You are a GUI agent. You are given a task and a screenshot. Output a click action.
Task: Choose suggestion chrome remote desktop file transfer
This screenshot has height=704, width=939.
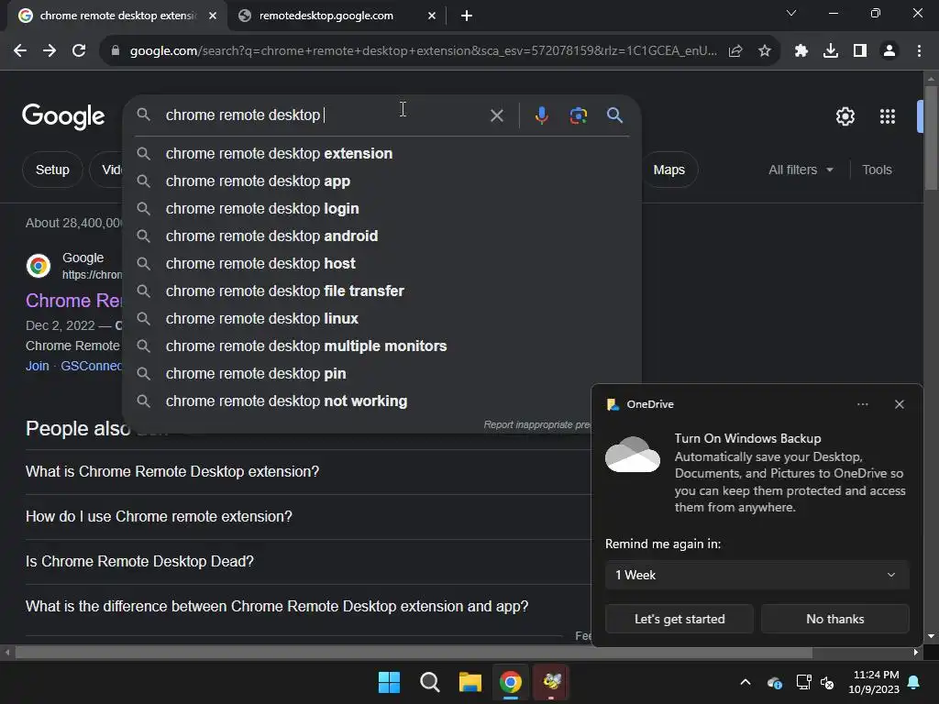(x=381, y=291)
